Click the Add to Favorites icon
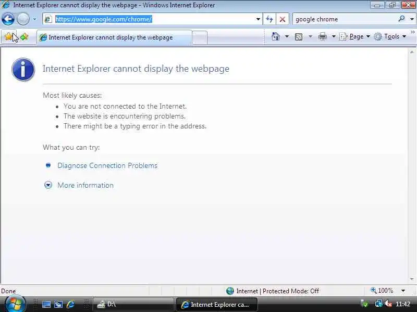 24,36
